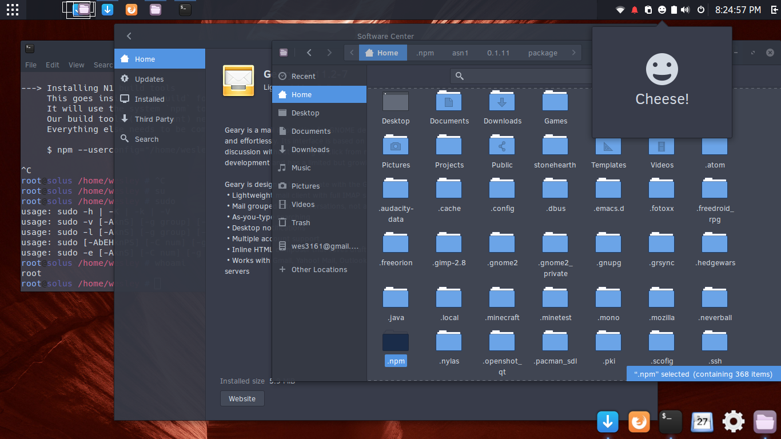Screen dimensions: 781x439
Task: Open Search in Software Center sidebar
Action: 160,139
